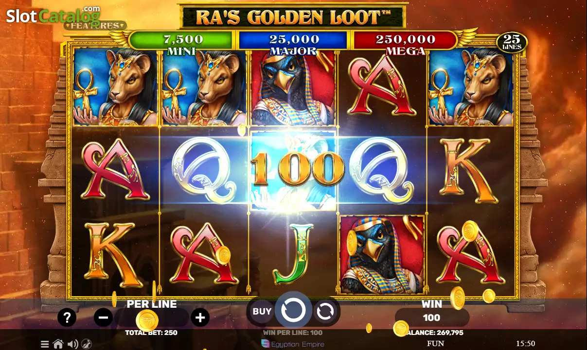This screenshot has height=350, width=587.
Task: Toggle the autoplay circular arrows button
Action: (324, 311)
